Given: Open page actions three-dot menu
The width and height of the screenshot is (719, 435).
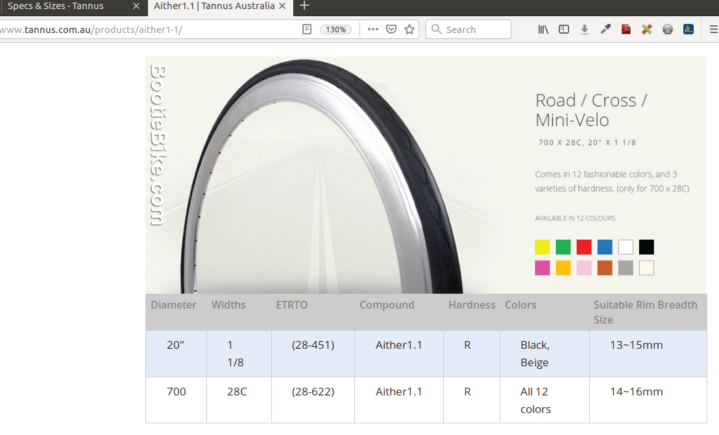Looking at the screenshot, I should coord(372,29).
